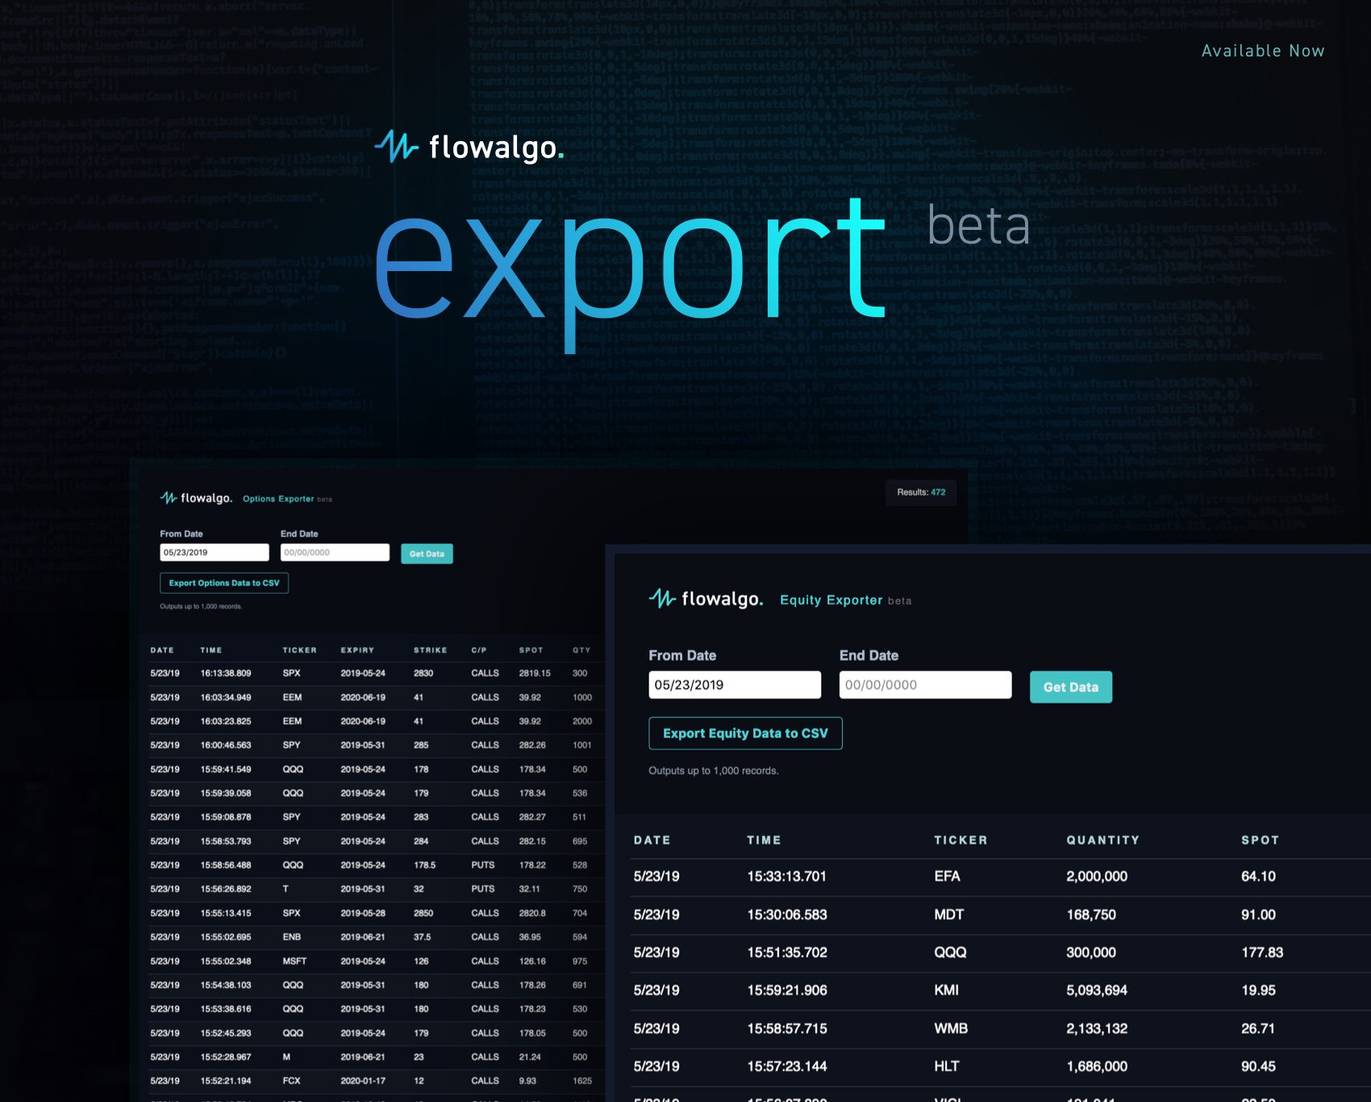The height and width of the screenshot is (1102, 1371).
Task: Click the ENB ticker in options table
Action: tap(291, 937)
